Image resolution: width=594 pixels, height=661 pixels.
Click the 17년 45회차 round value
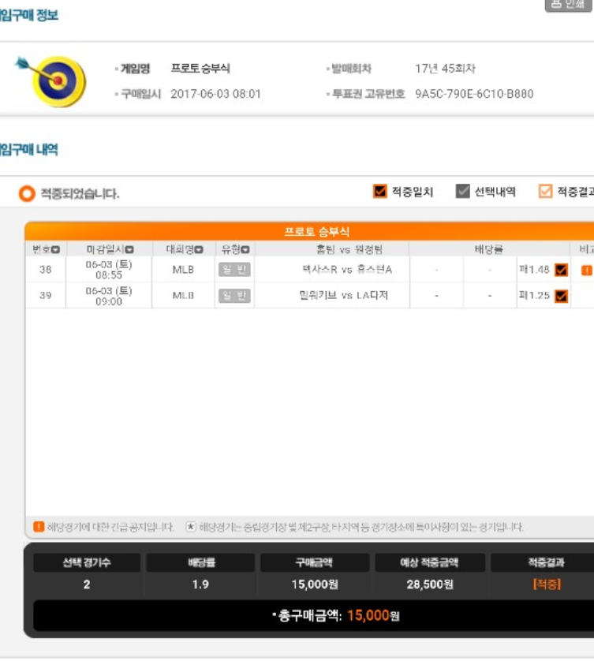click(445, 69)
